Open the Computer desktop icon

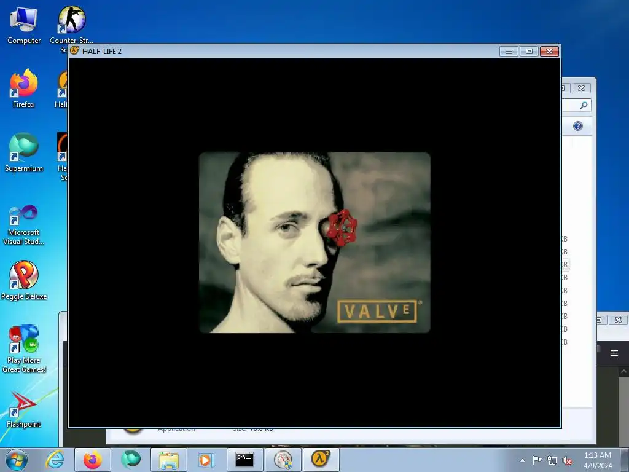point(24,26)
